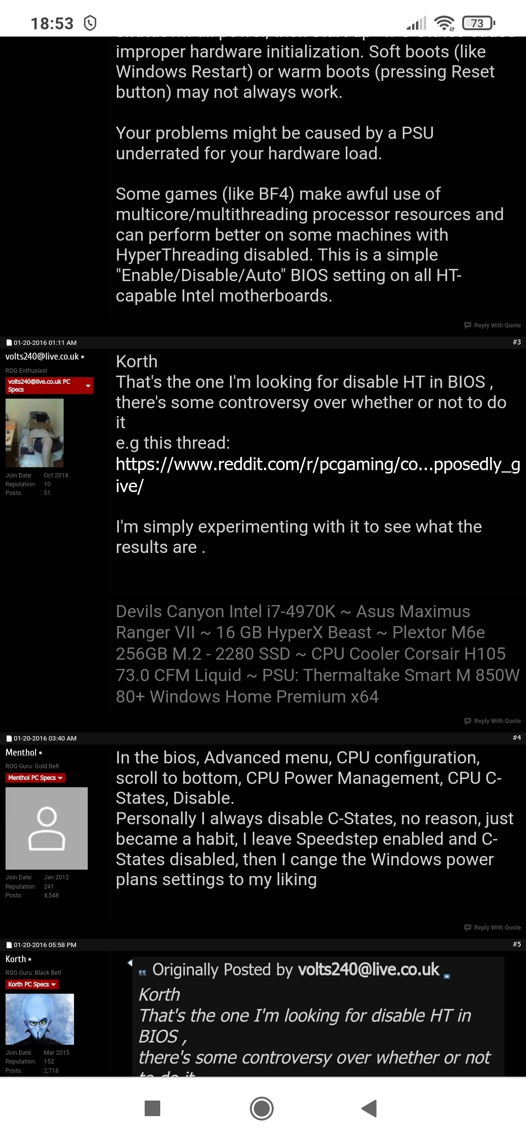This screenshot has width=526, height=1140.
Task: Reply With Quote on post #3
Action: pyautogui.click(x=492, y=721)
